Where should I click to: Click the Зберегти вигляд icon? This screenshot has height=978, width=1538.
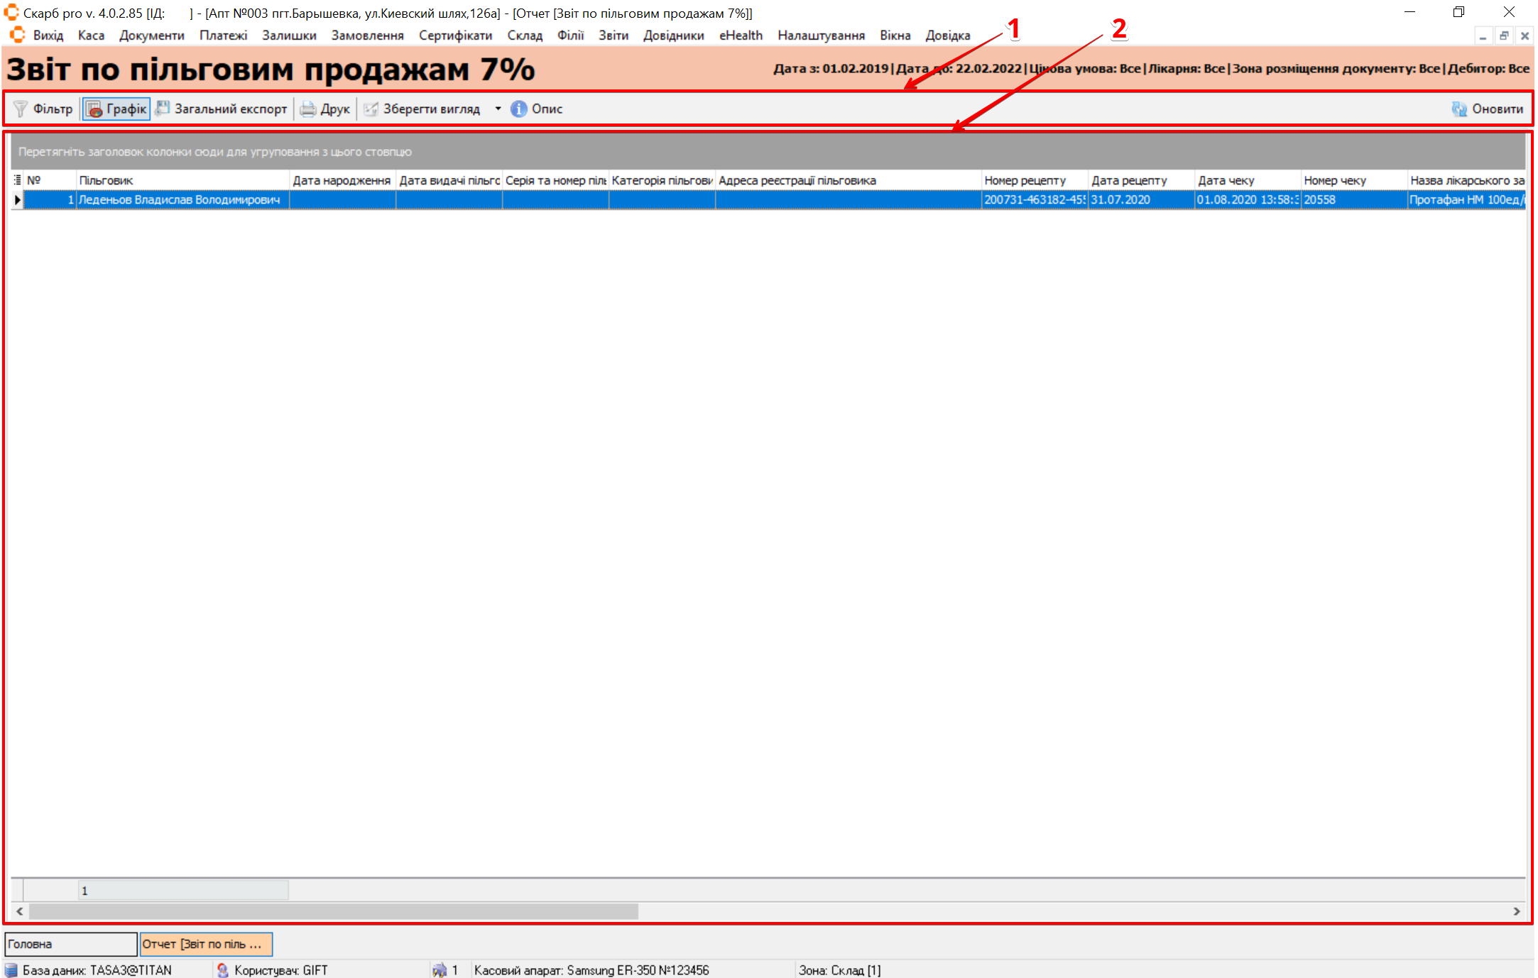point(371,109)
